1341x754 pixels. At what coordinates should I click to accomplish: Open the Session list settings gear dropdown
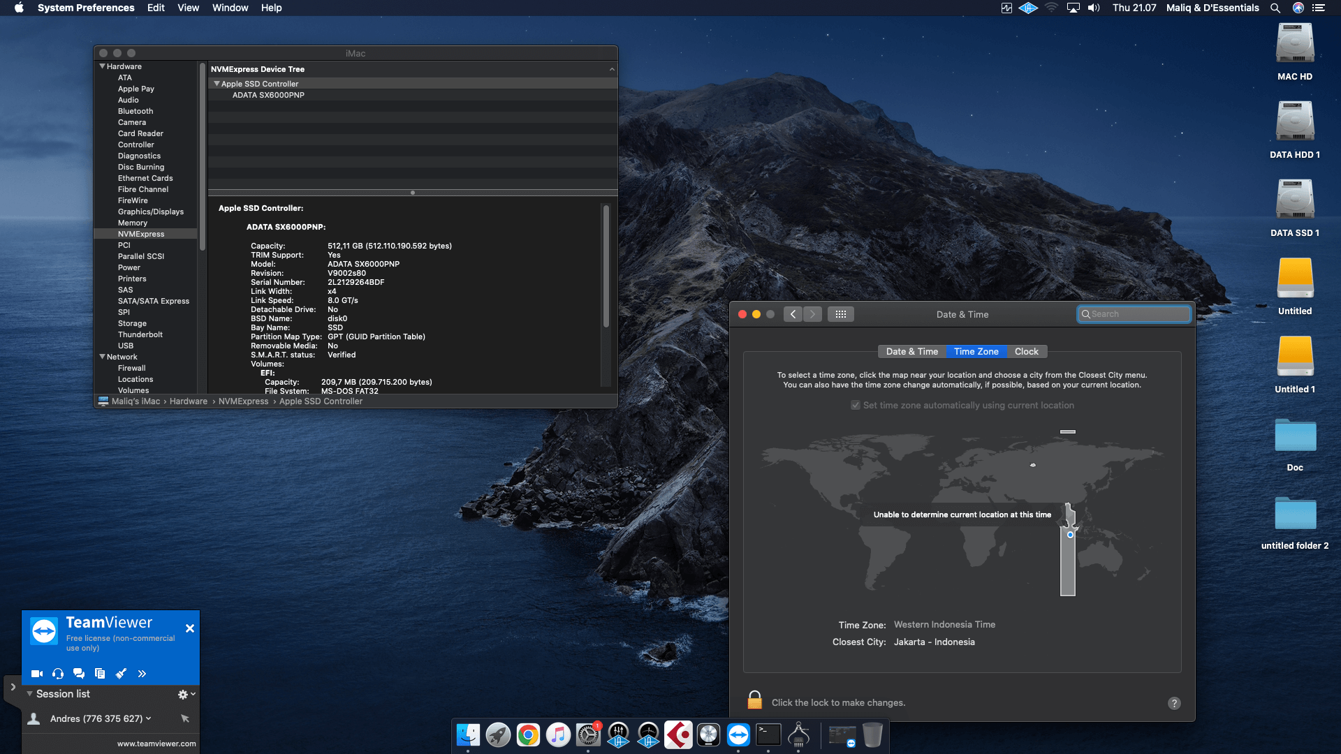pyautogui.click(x=183, y=694)
